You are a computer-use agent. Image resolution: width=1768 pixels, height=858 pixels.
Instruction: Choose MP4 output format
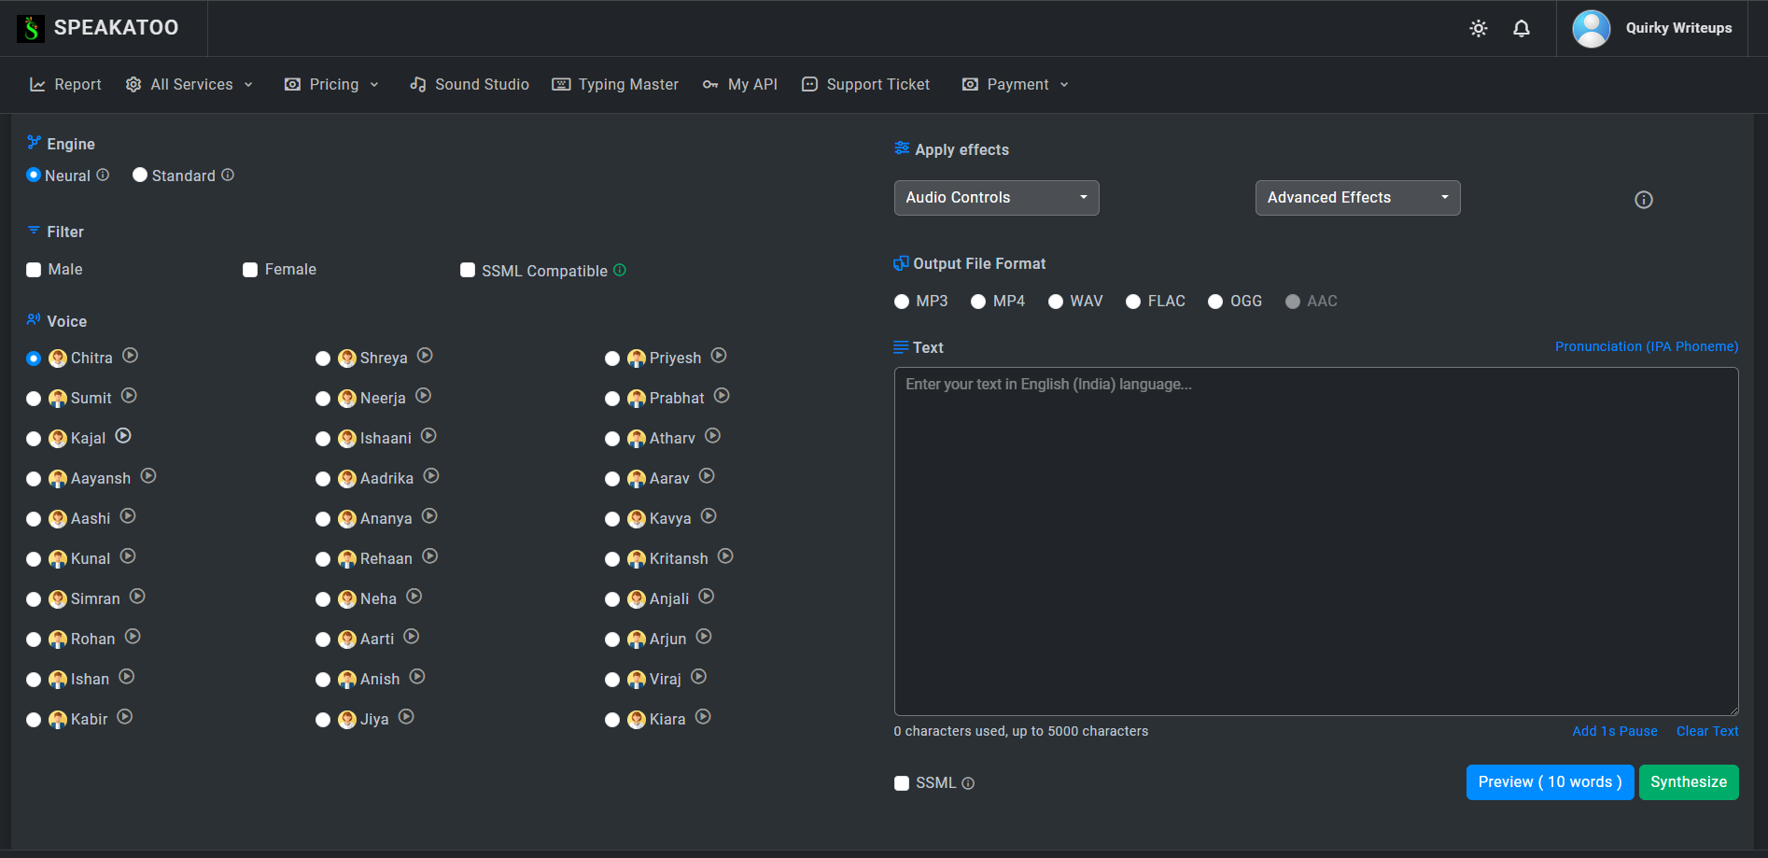pyautogui.click(x=978, y=302)
